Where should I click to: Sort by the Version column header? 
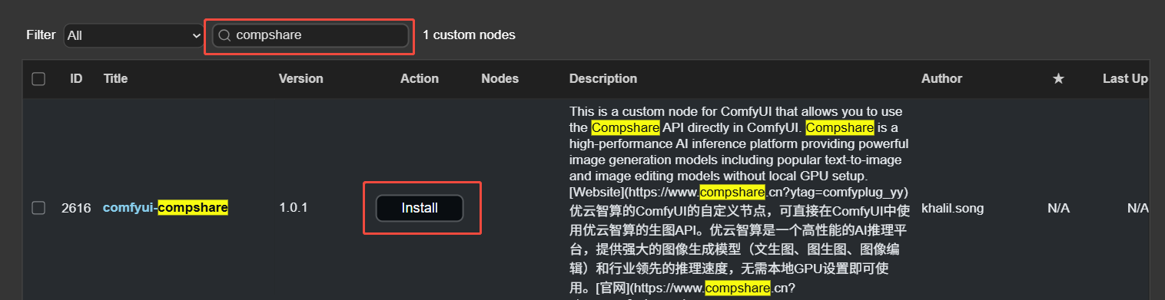tap(300, 79)
